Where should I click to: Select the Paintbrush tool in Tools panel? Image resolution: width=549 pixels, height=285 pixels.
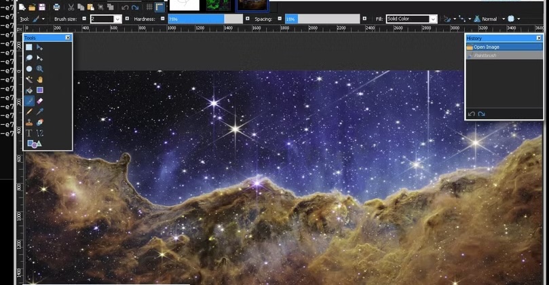pyautogui.click(x=29, y=101)
